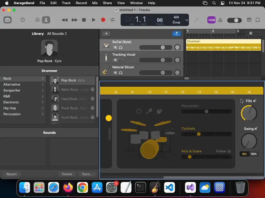The image size is (265, 198).
Task: Click the Revert button
Action: [x=11, y=174]
